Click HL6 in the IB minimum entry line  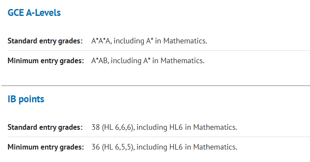[176, 147]
